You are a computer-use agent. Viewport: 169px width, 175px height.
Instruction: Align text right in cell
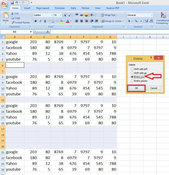coord(86,21)
